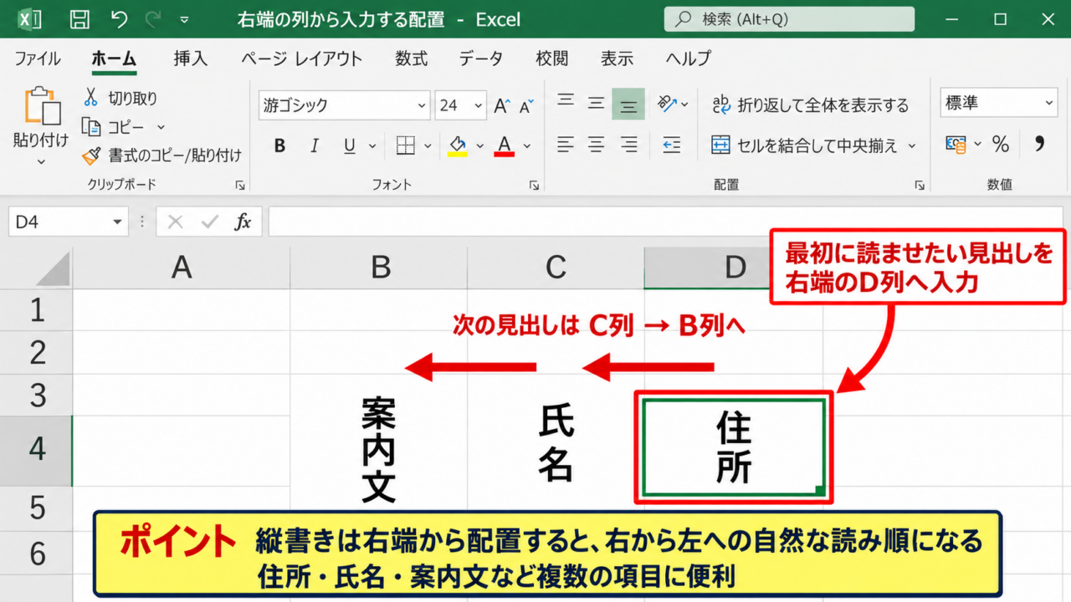Viewport: 1071px width, 602px height.
Task: Open フォント group dialog launcher
Action: pos(534,186)
